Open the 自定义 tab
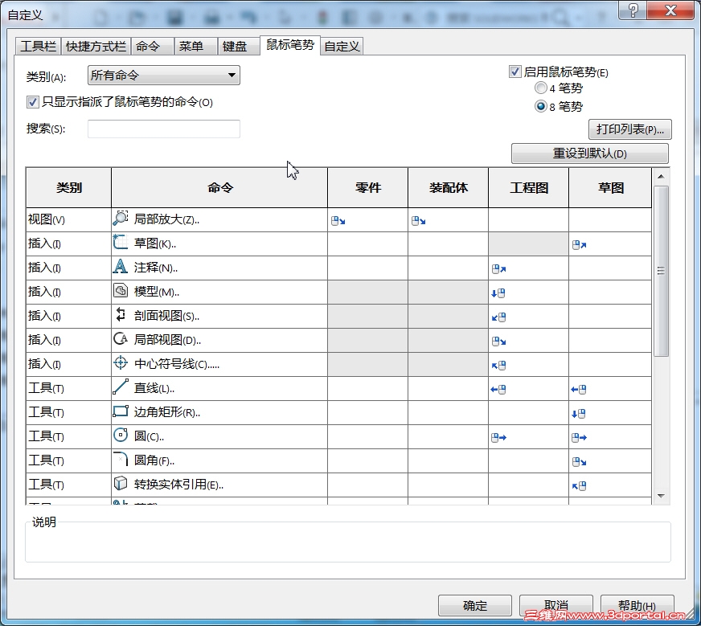This screenshot has width=701, height=626. point(342,46)
